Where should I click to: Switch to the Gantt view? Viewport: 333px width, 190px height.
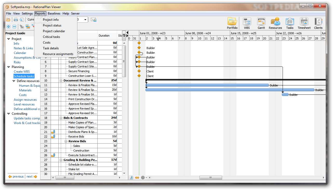[261, 23]
